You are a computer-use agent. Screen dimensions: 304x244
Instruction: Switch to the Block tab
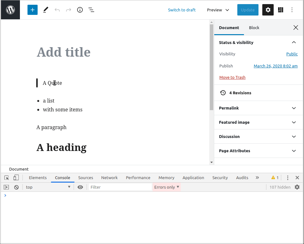click(x=254, y=28)
